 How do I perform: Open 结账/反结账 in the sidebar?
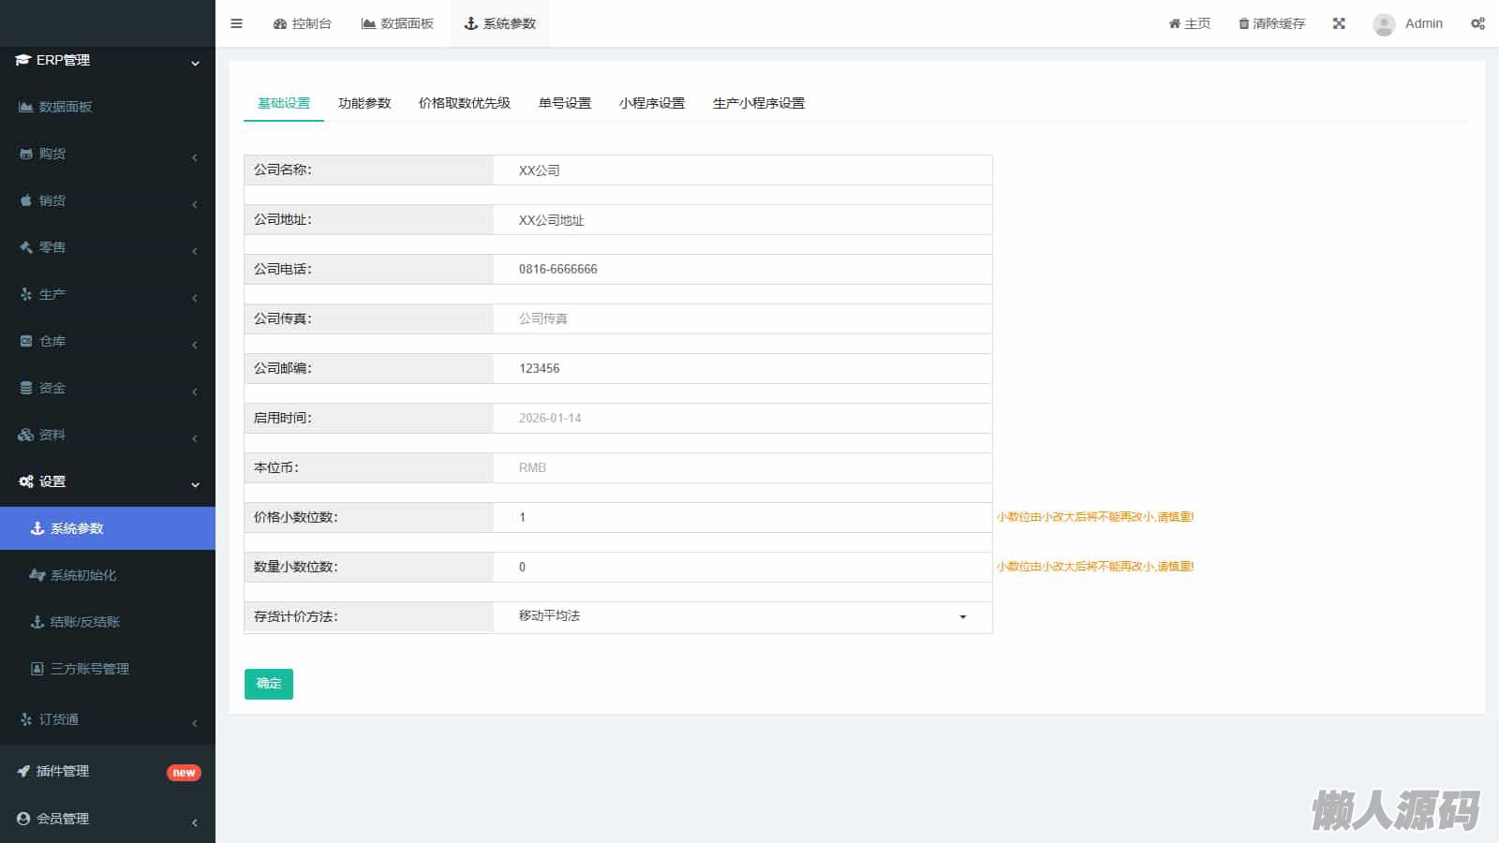(84, 622)
